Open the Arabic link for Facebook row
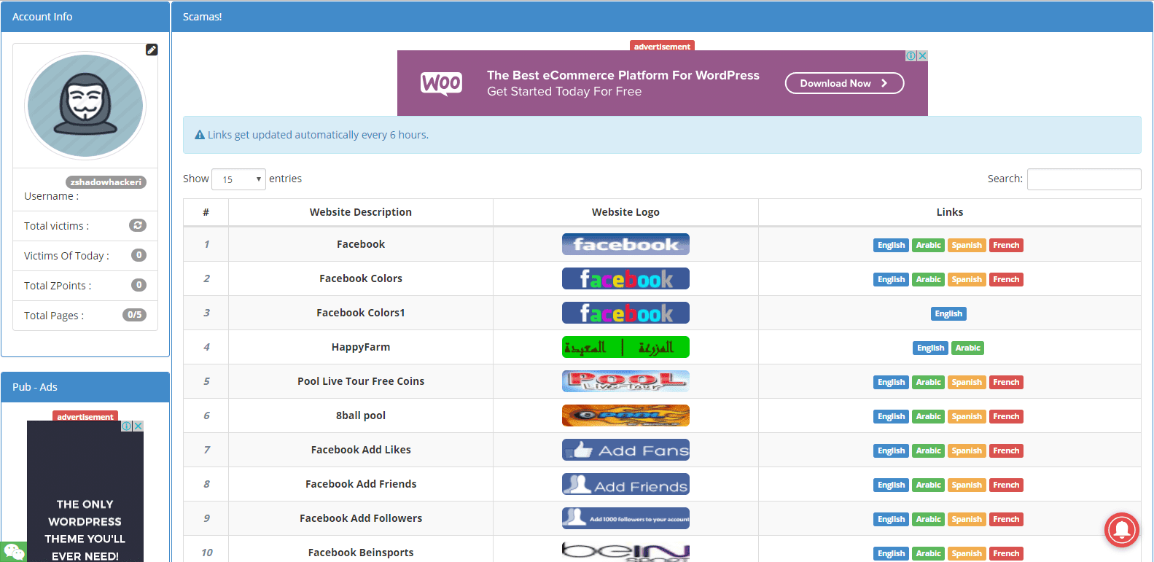 point(928,245)
